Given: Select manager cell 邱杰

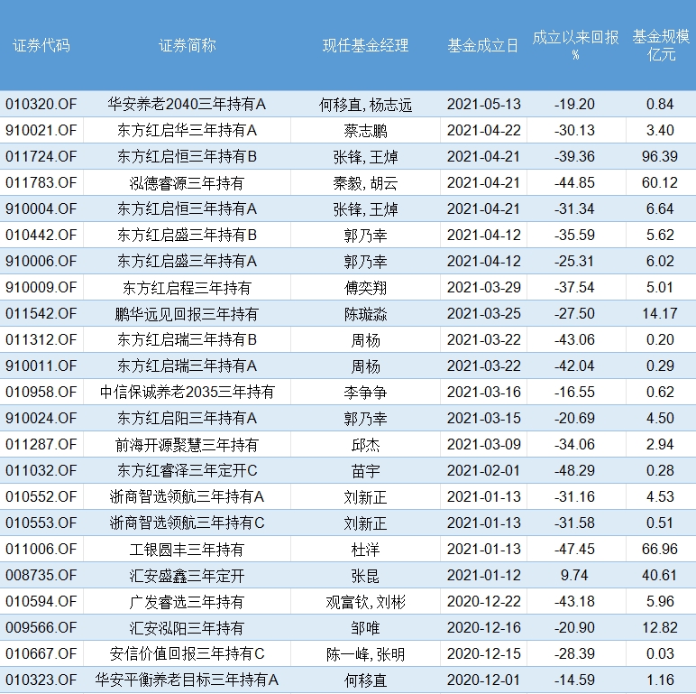Looking at the screenshot, I should (x=365, y=445).
